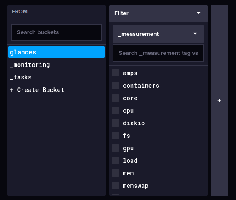Select the glances bucket
This screenshot has width=236, height=200.
click(57, 52)
